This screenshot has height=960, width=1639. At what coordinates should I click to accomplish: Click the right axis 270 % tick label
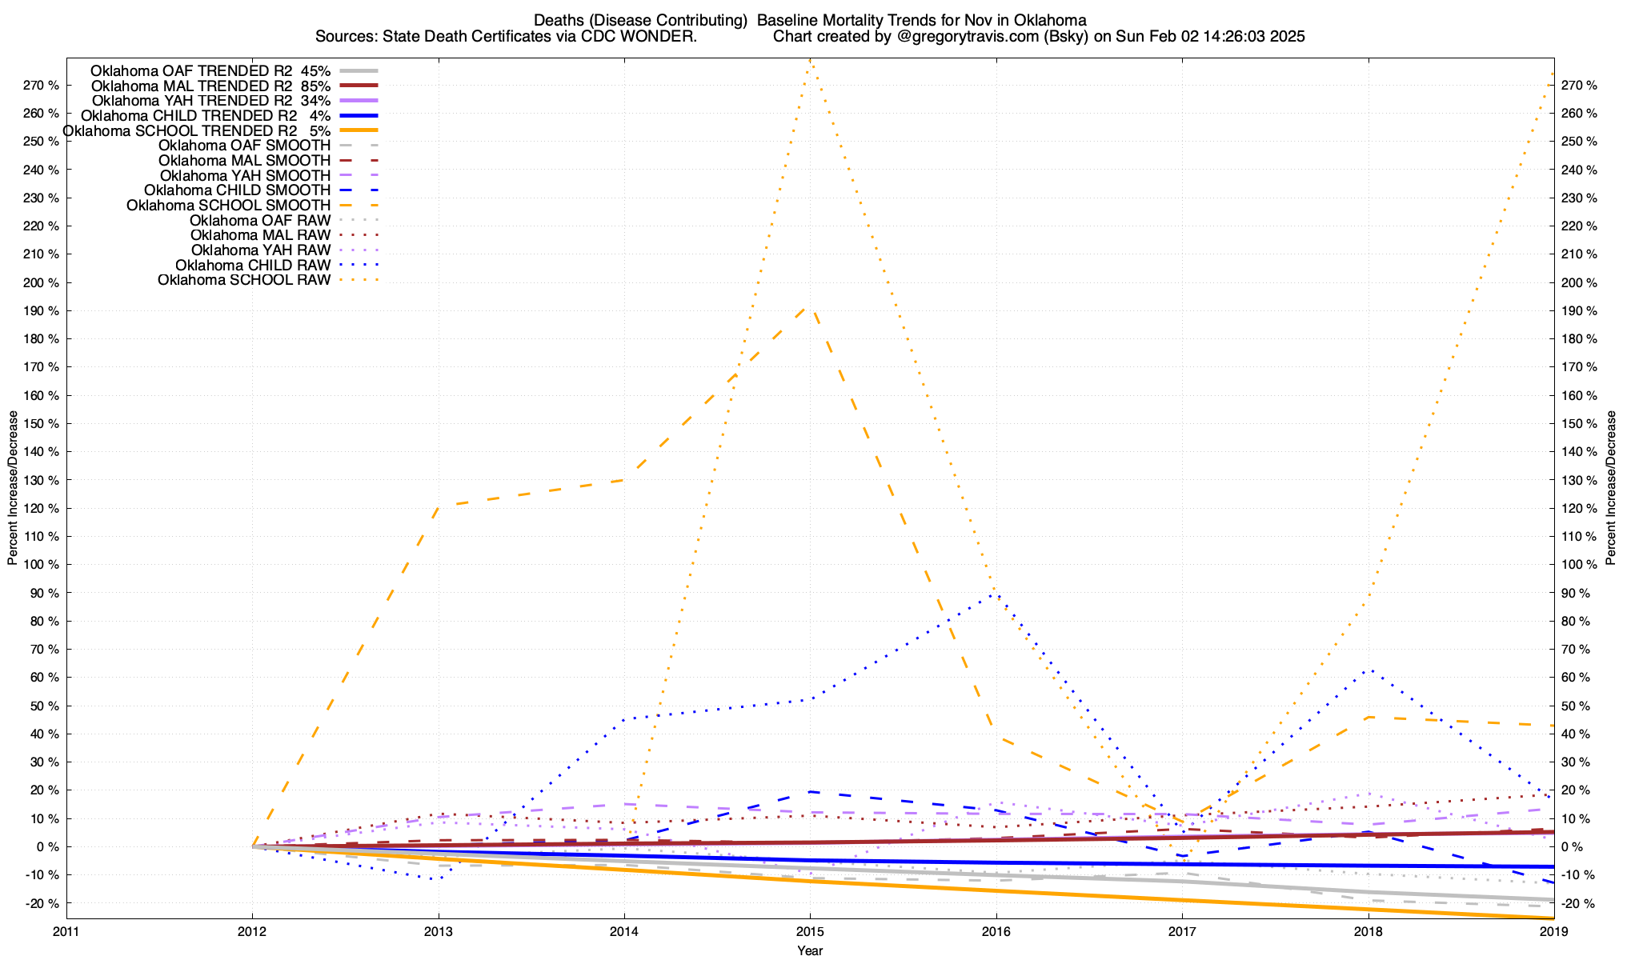(x=1579, y=86)
